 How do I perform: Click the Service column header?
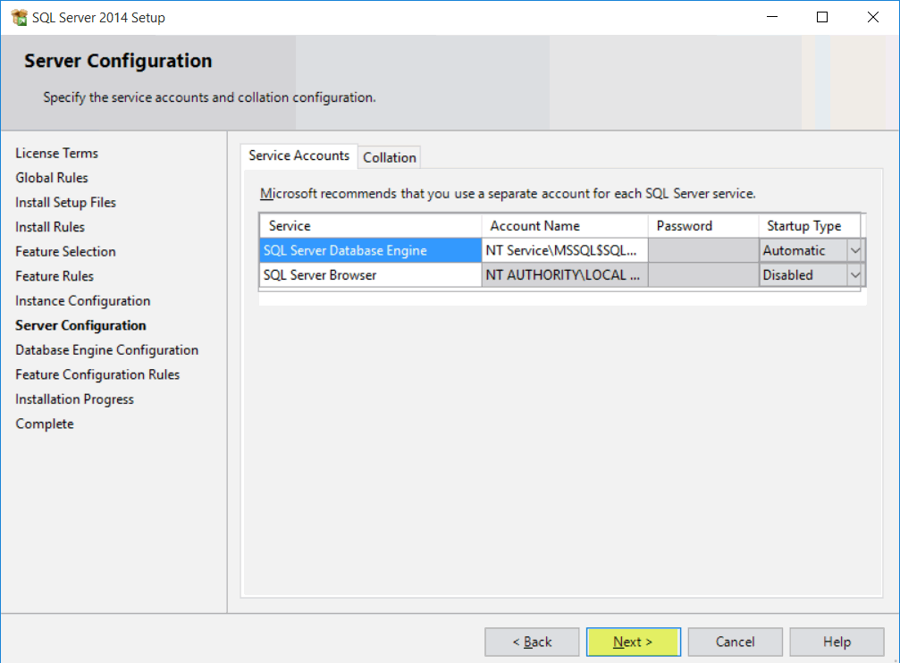point(370,225)
